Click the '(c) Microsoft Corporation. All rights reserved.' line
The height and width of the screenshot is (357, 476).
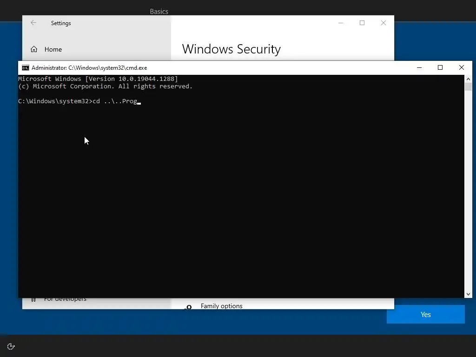(x=106, y=86)
